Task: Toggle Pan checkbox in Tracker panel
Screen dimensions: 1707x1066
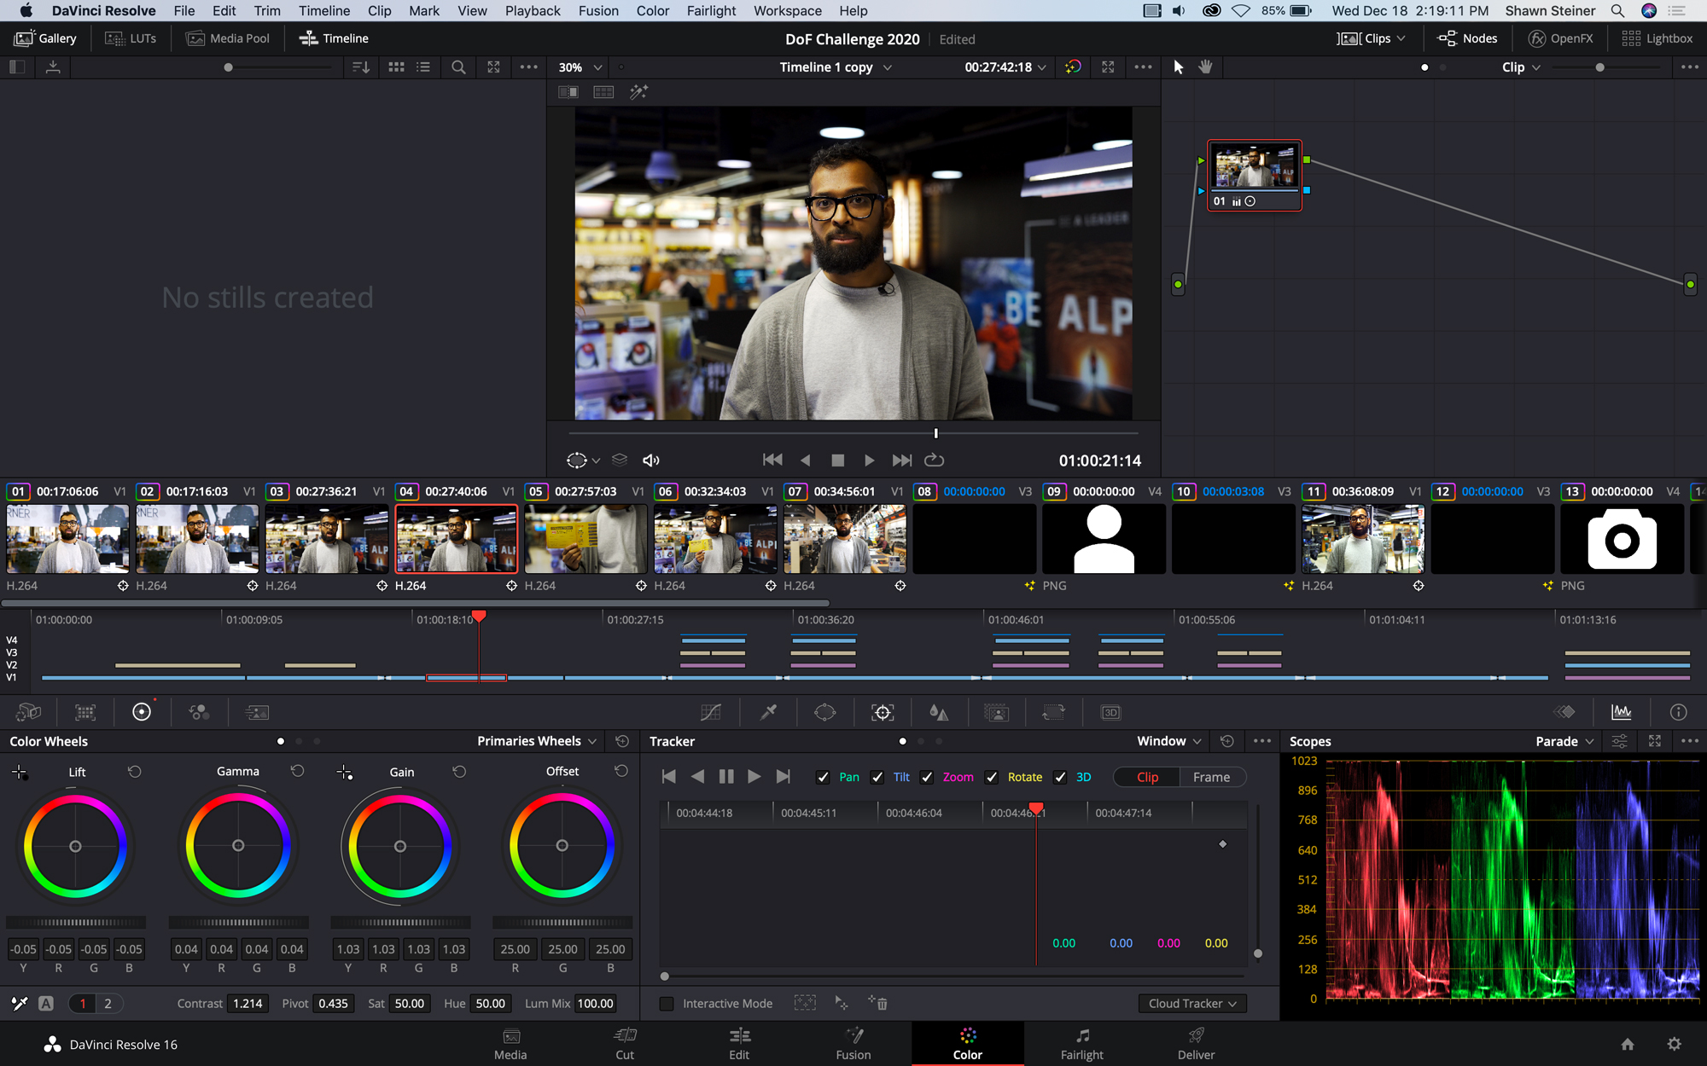Action: coord(821,776)
